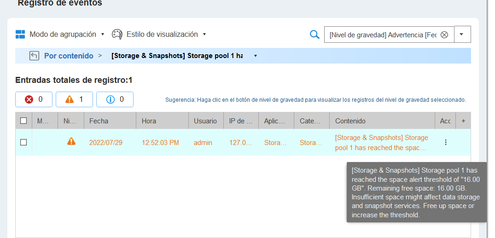Screen dimensions: 495x238
Task: Click the orange warning icon in log row
Action: [x=71, y=142]
